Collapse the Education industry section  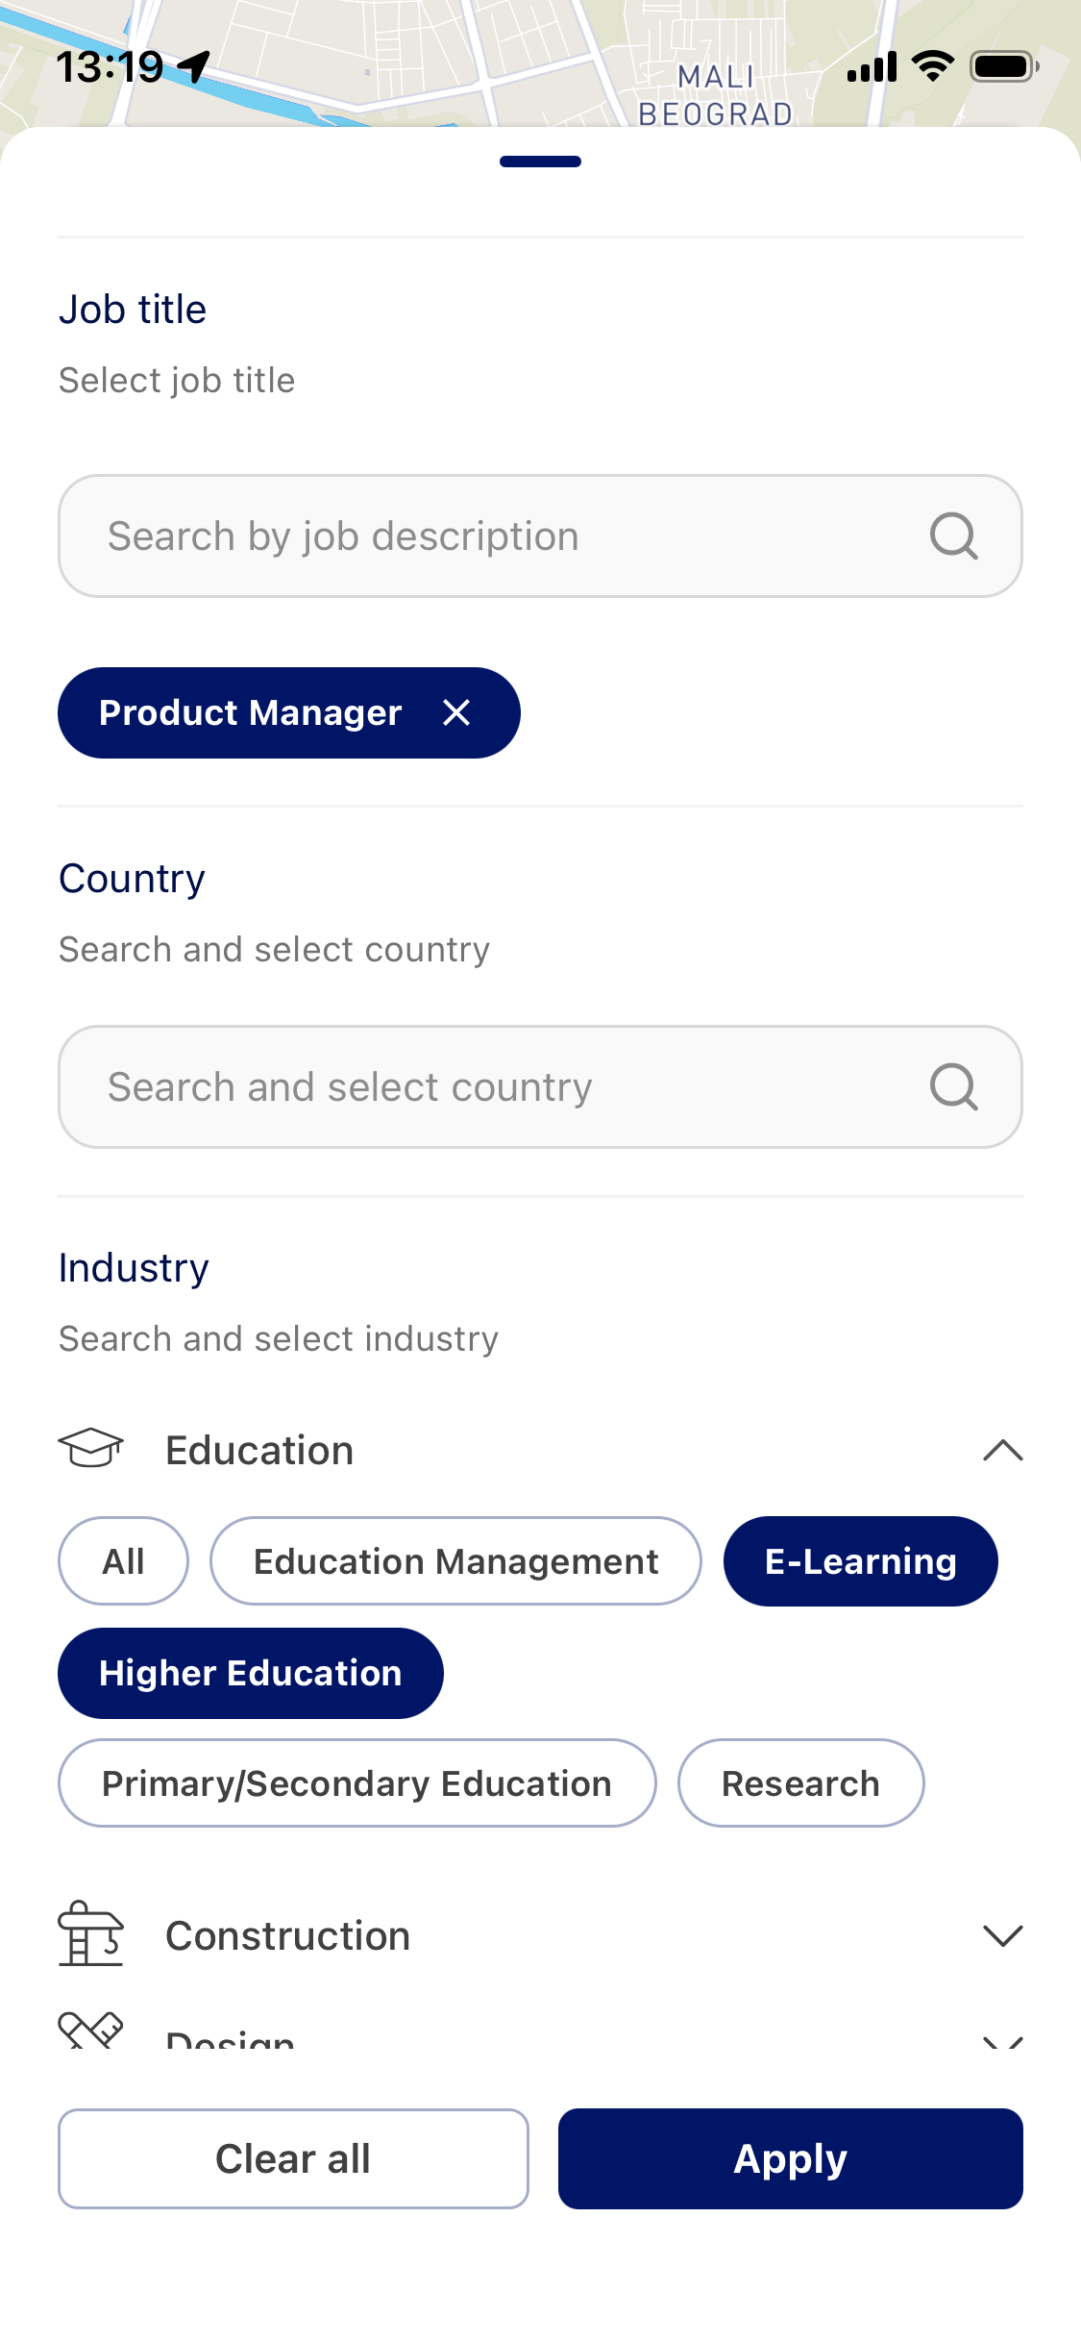click(x=1002, y=1450)
